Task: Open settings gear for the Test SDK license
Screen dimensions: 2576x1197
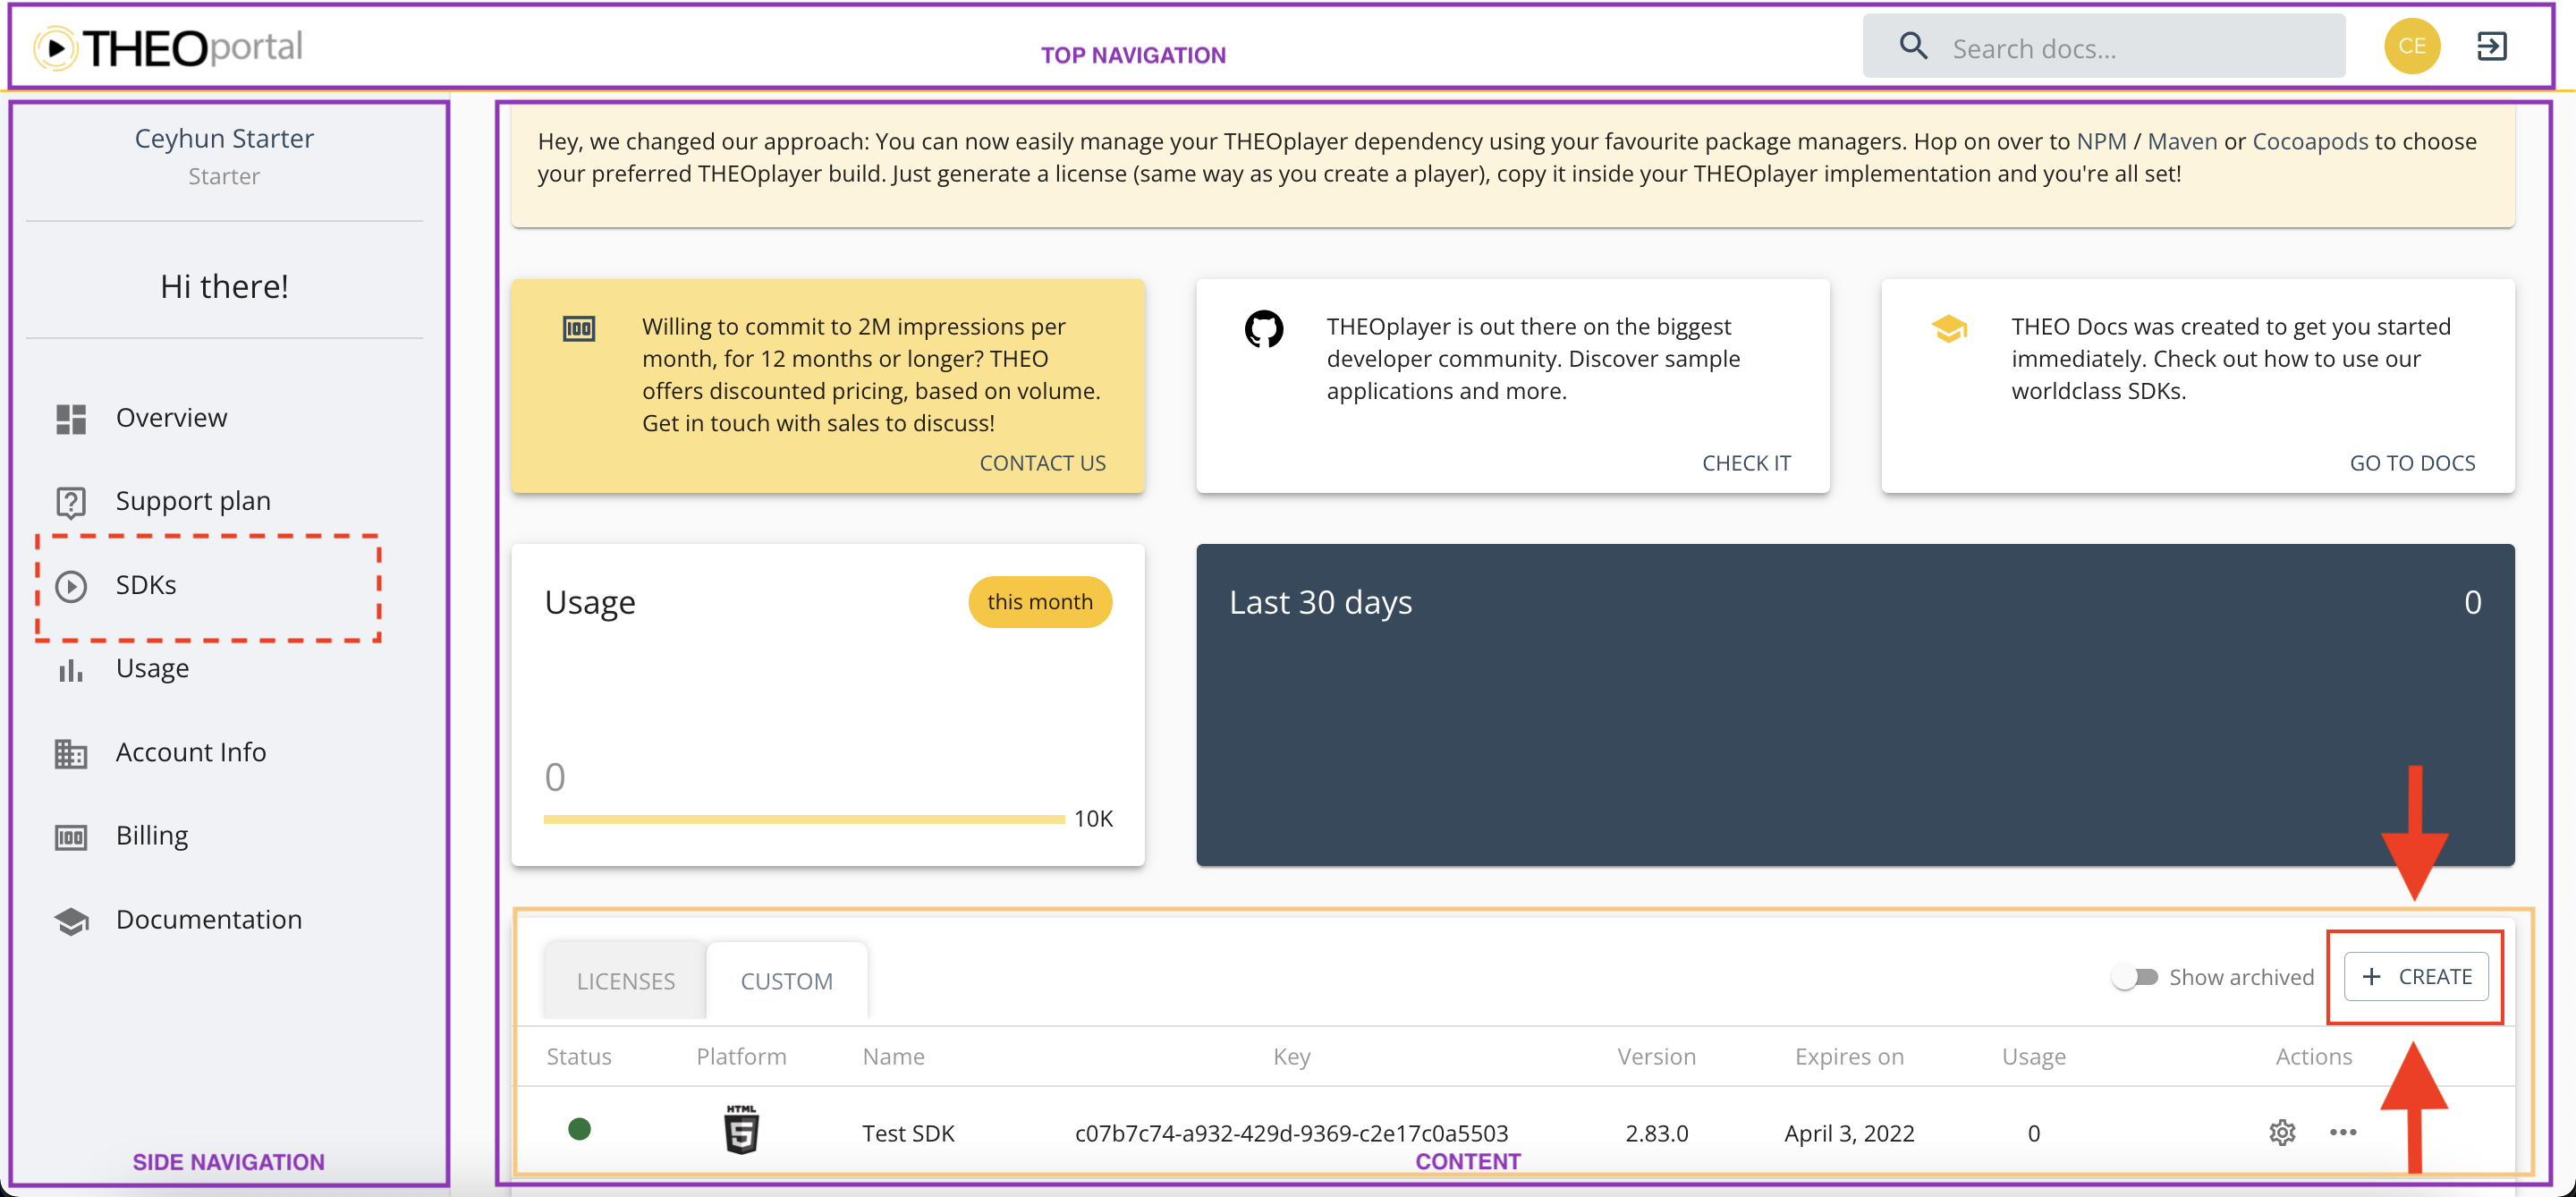Action: click(x=2282, y=1132)
